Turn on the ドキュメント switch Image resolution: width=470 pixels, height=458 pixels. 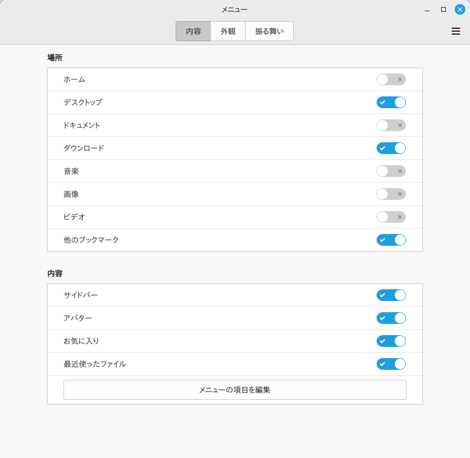391,125
